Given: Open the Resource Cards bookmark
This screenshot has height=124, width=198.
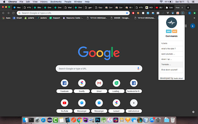Looking at the screenshot, I should coord(73,18).
